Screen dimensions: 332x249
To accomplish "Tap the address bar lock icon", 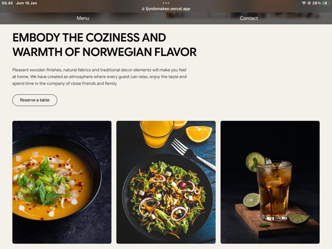I will point(143,9).
